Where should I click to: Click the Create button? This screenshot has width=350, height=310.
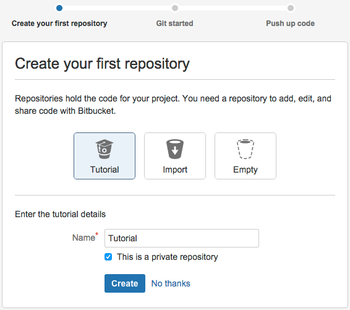click(x=125, y=283)
